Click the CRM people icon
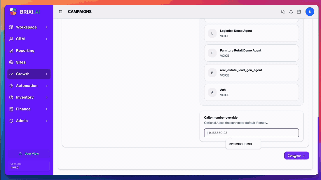The height and width of the screenshot is (180, 321). click(x=11, y=39)
